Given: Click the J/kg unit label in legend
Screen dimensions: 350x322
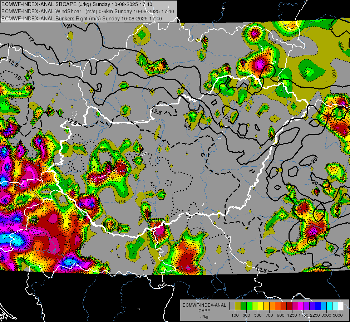Looking at the screenshot, I should pos(204,317).
